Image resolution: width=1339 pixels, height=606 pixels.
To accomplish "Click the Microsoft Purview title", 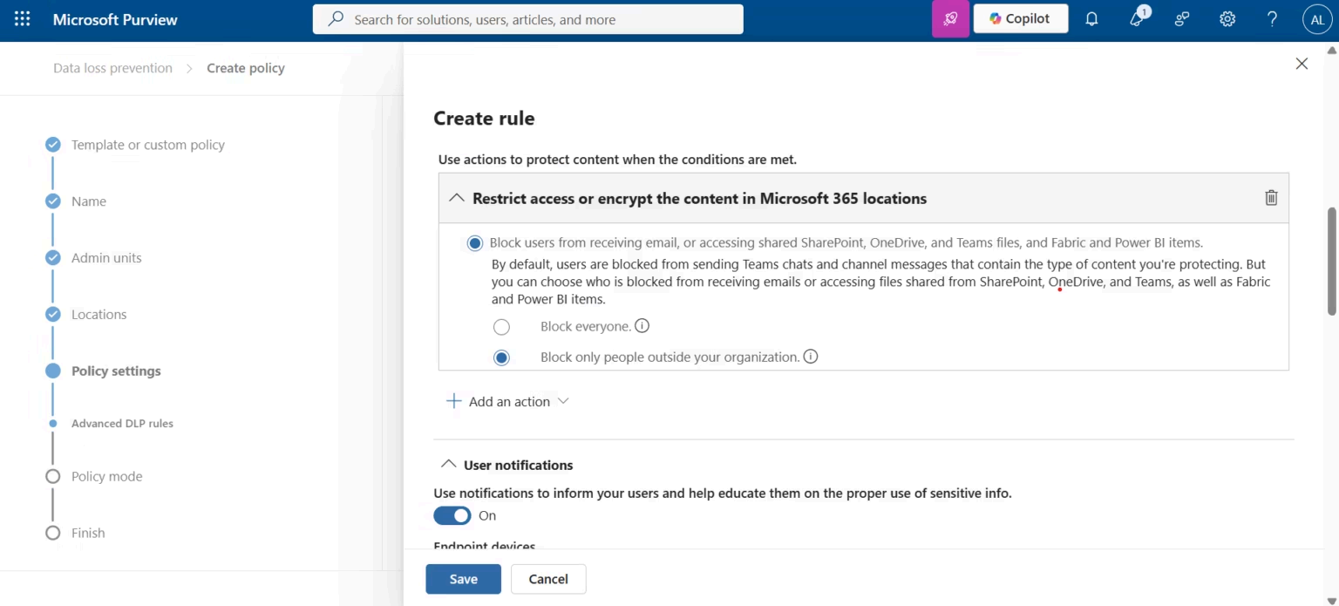I will point(115,19).
